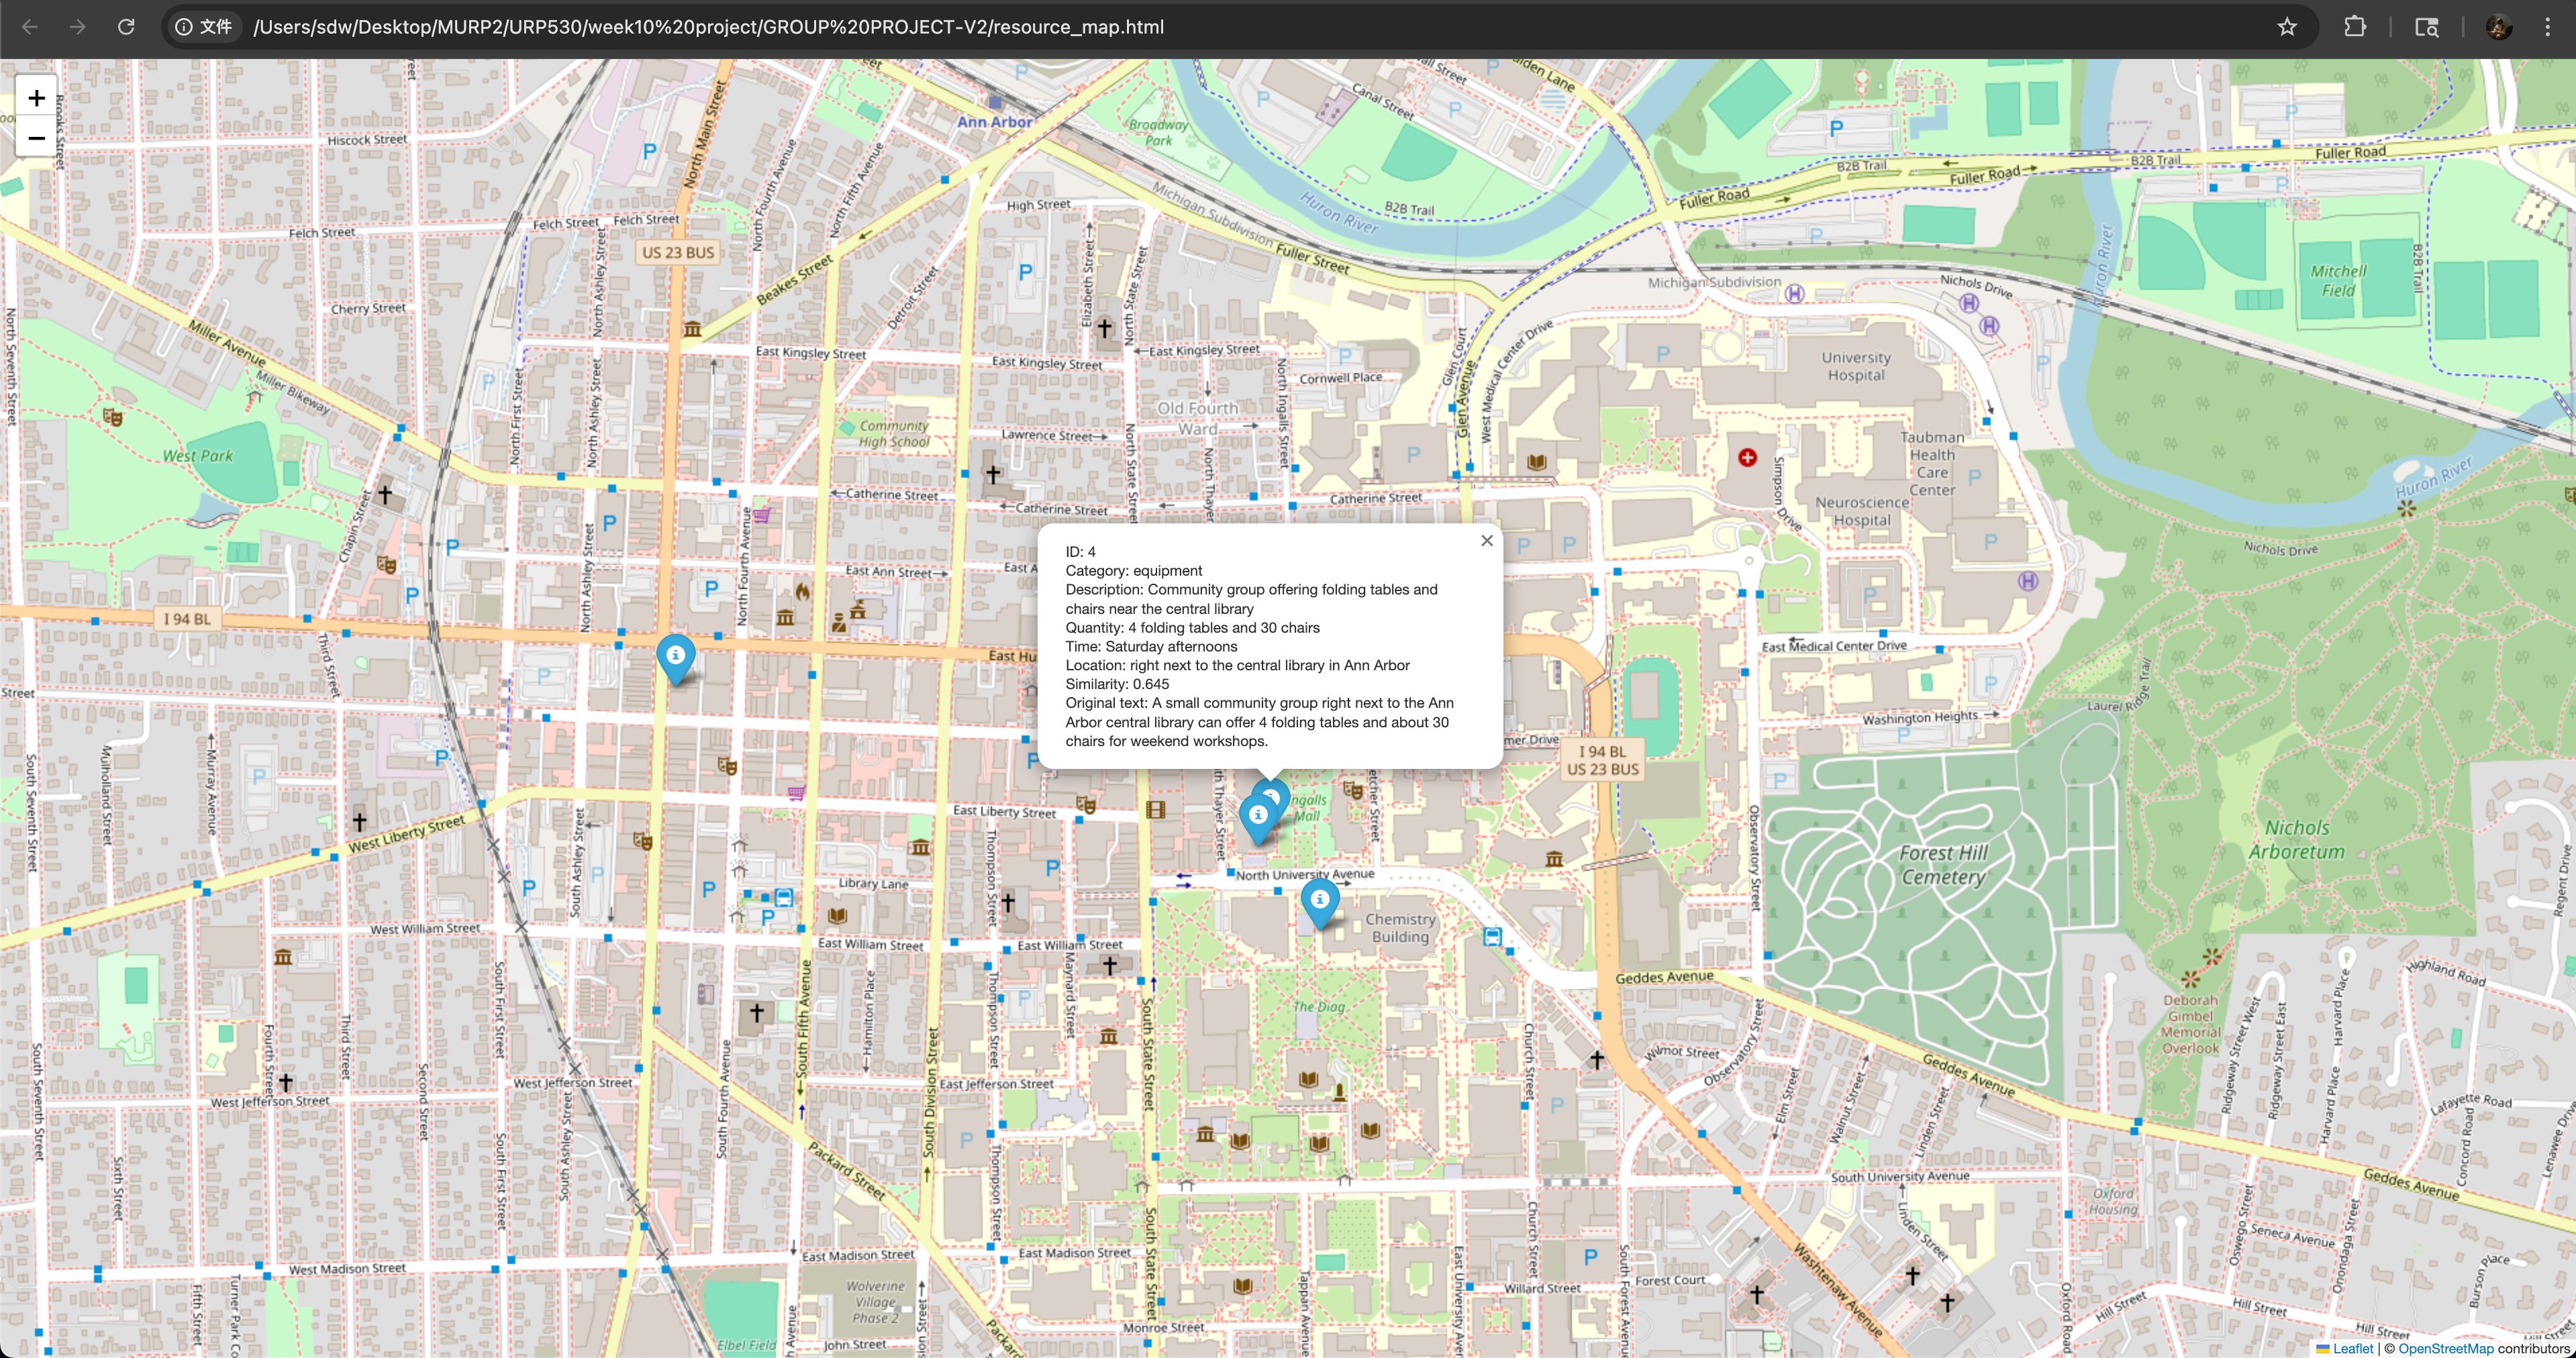The width and height of the screenshot is (2576, 1358).
Task: Click the Forest Hill Cemetery label
Action: 1943,865
